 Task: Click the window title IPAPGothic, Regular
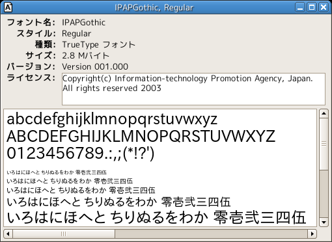pos(154,8)
